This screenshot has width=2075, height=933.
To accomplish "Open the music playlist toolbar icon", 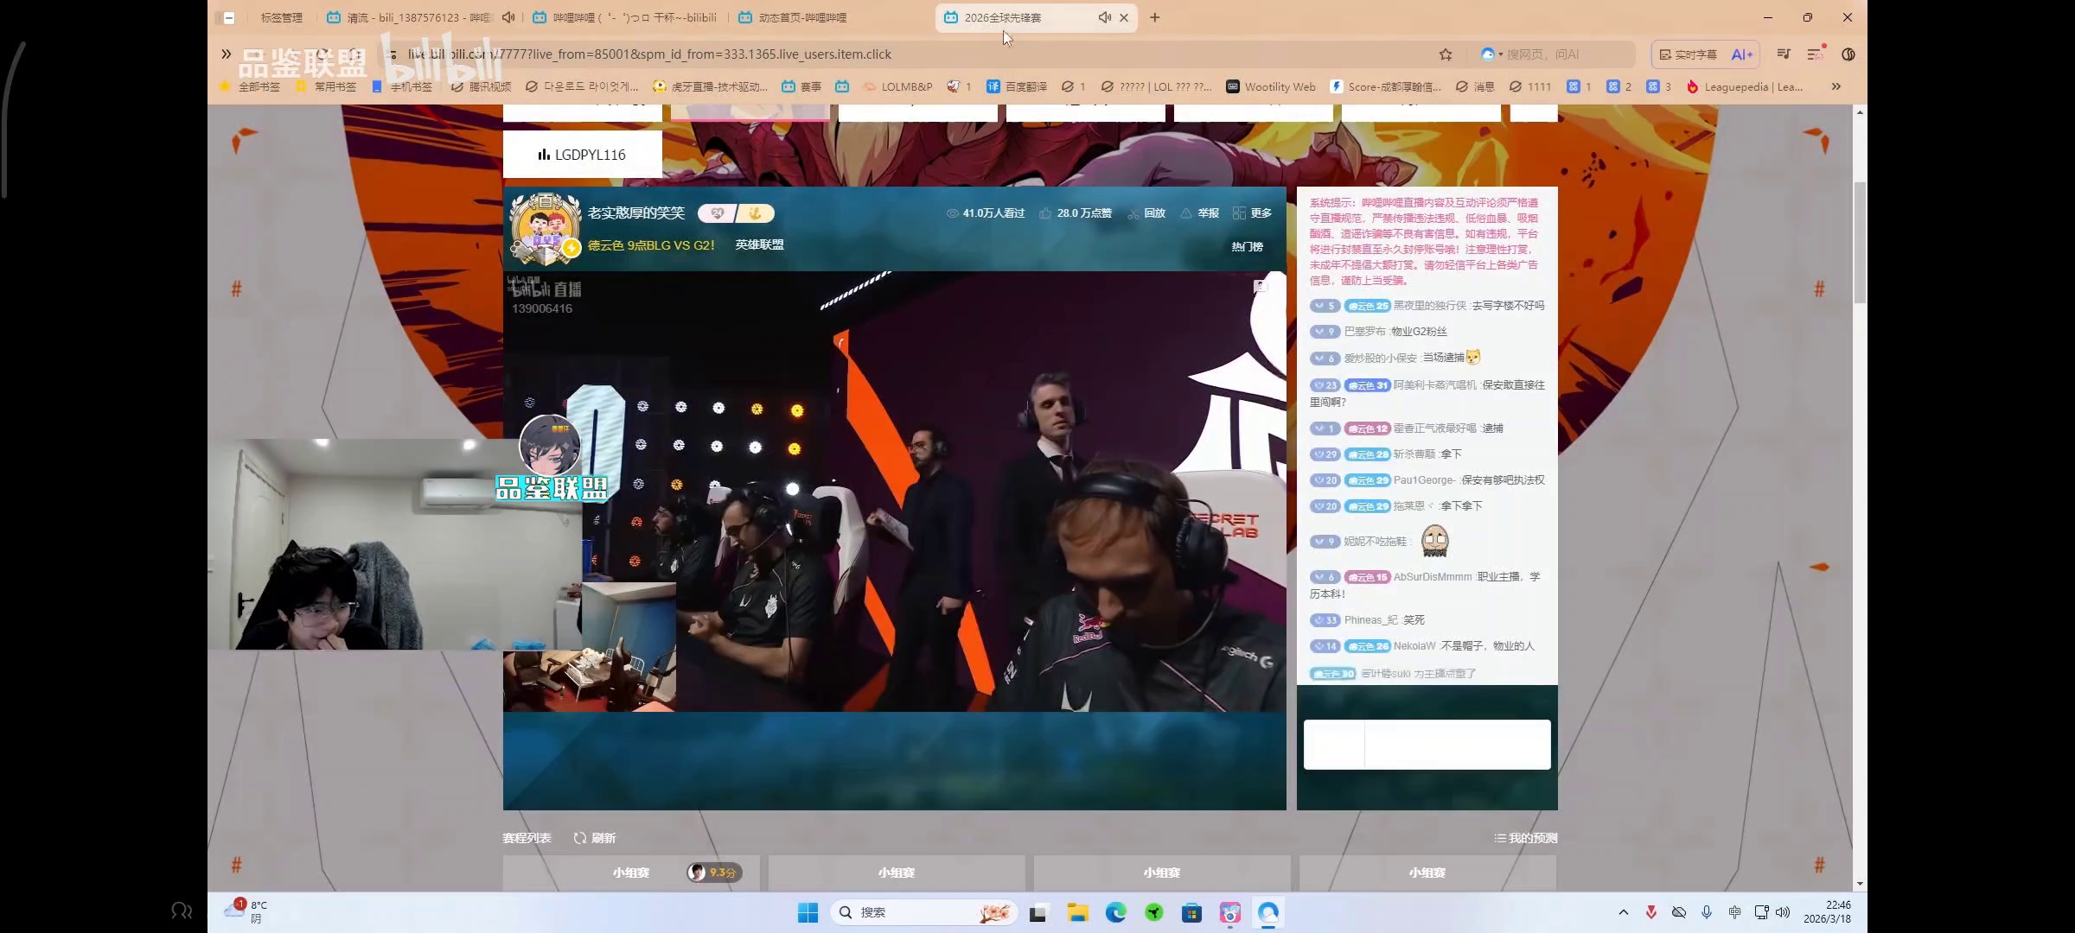I will (1784, 54).
